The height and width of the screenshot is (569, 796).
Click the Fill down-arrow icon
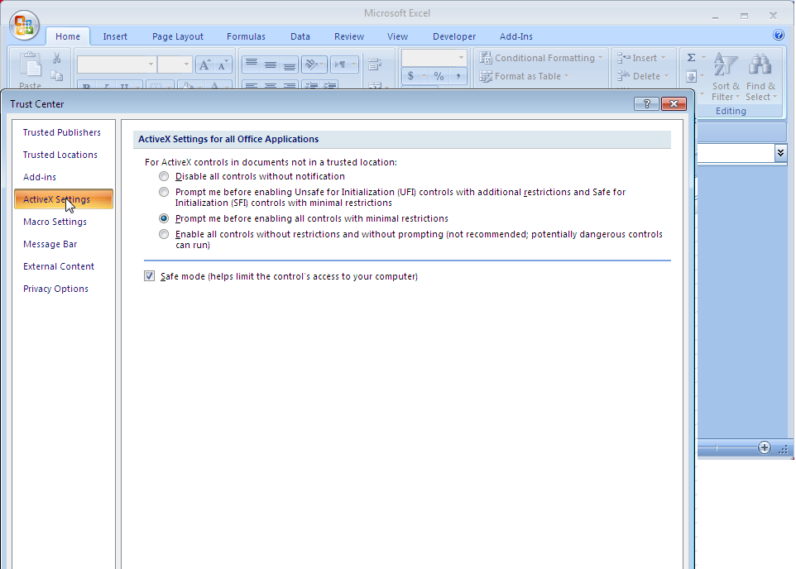pos(692,76)
